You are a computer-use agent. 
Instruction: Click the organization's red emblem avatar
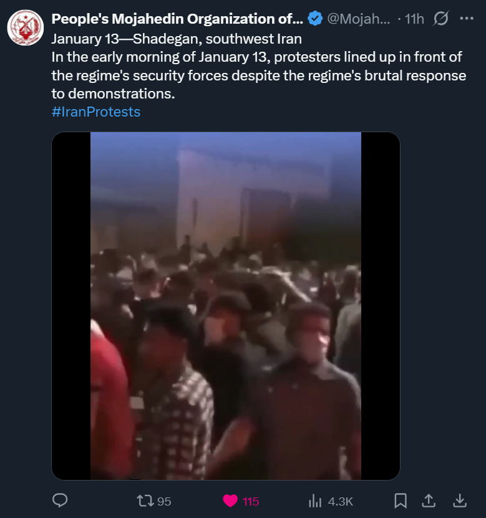(26, 28)
